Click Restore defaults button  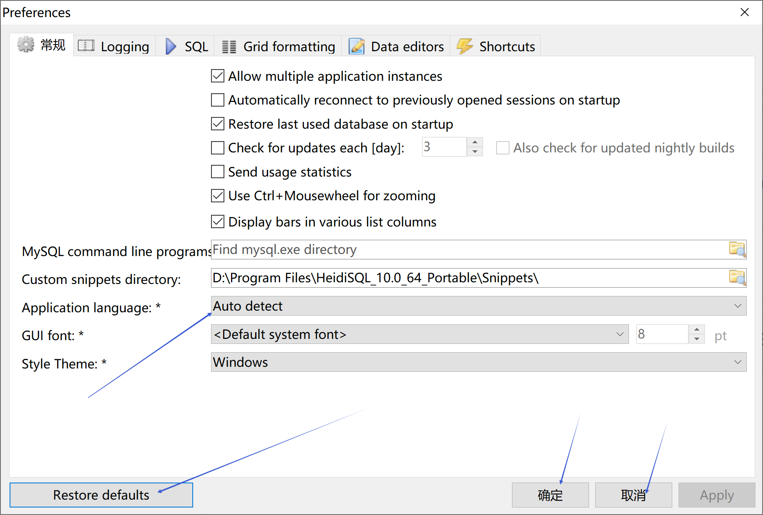click(x=101, y=495)
